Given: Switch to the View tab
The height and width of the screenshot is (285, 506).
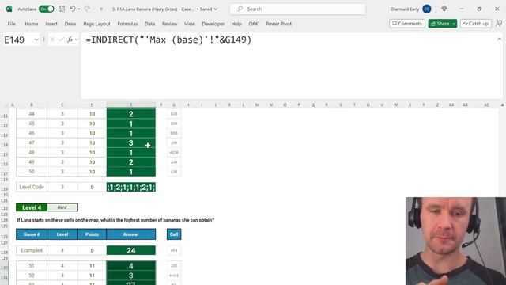Looking at the screenshot, I should point(190,24).
